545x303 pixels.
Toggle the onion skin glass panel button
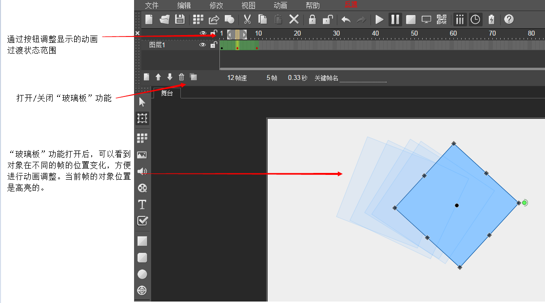click(x=193, y=77)
